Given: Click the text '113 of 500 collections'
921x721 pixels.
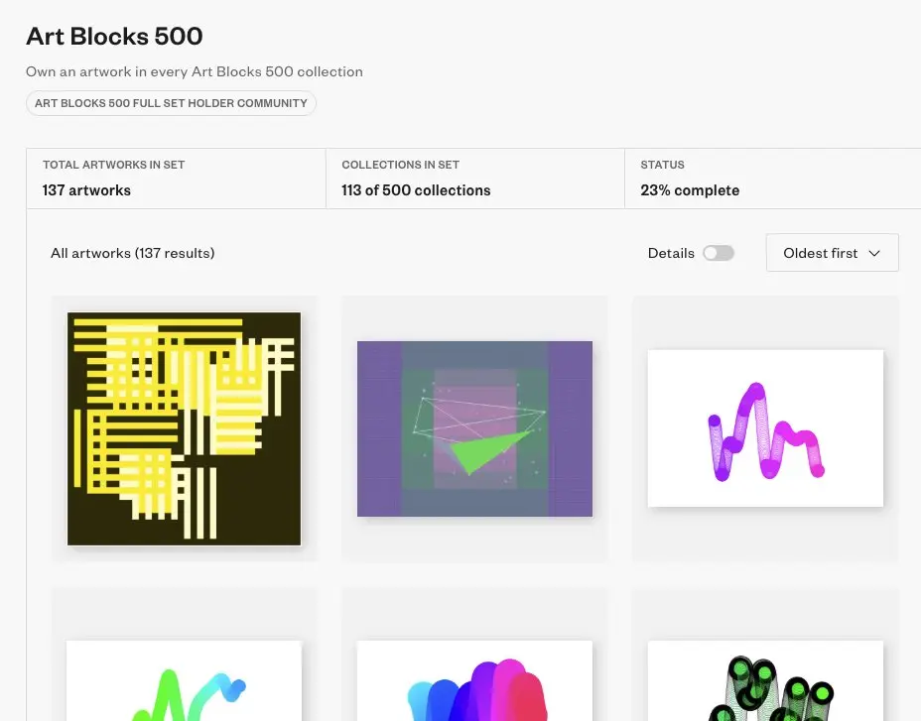Looking at the screenshot, I should click(416, 190).
